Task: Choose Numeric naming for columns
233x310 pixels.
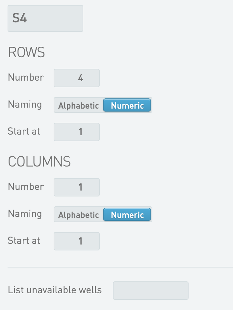Action: point(127,215)
